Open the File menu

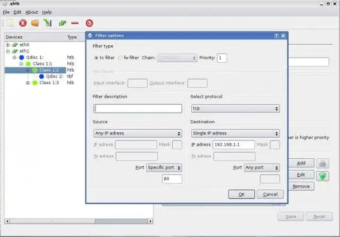(6, 12)
